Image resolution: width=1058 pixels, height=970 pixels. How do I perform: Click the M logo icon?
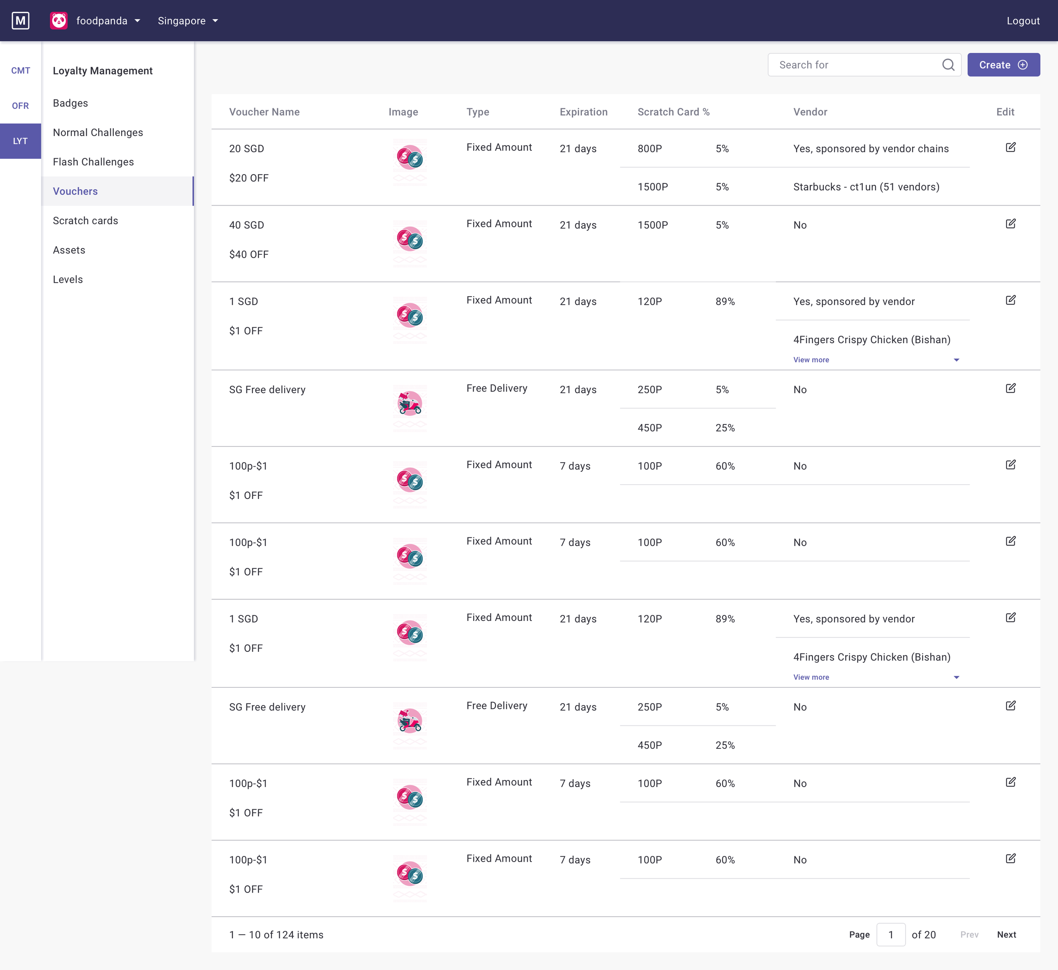(20, 20)
